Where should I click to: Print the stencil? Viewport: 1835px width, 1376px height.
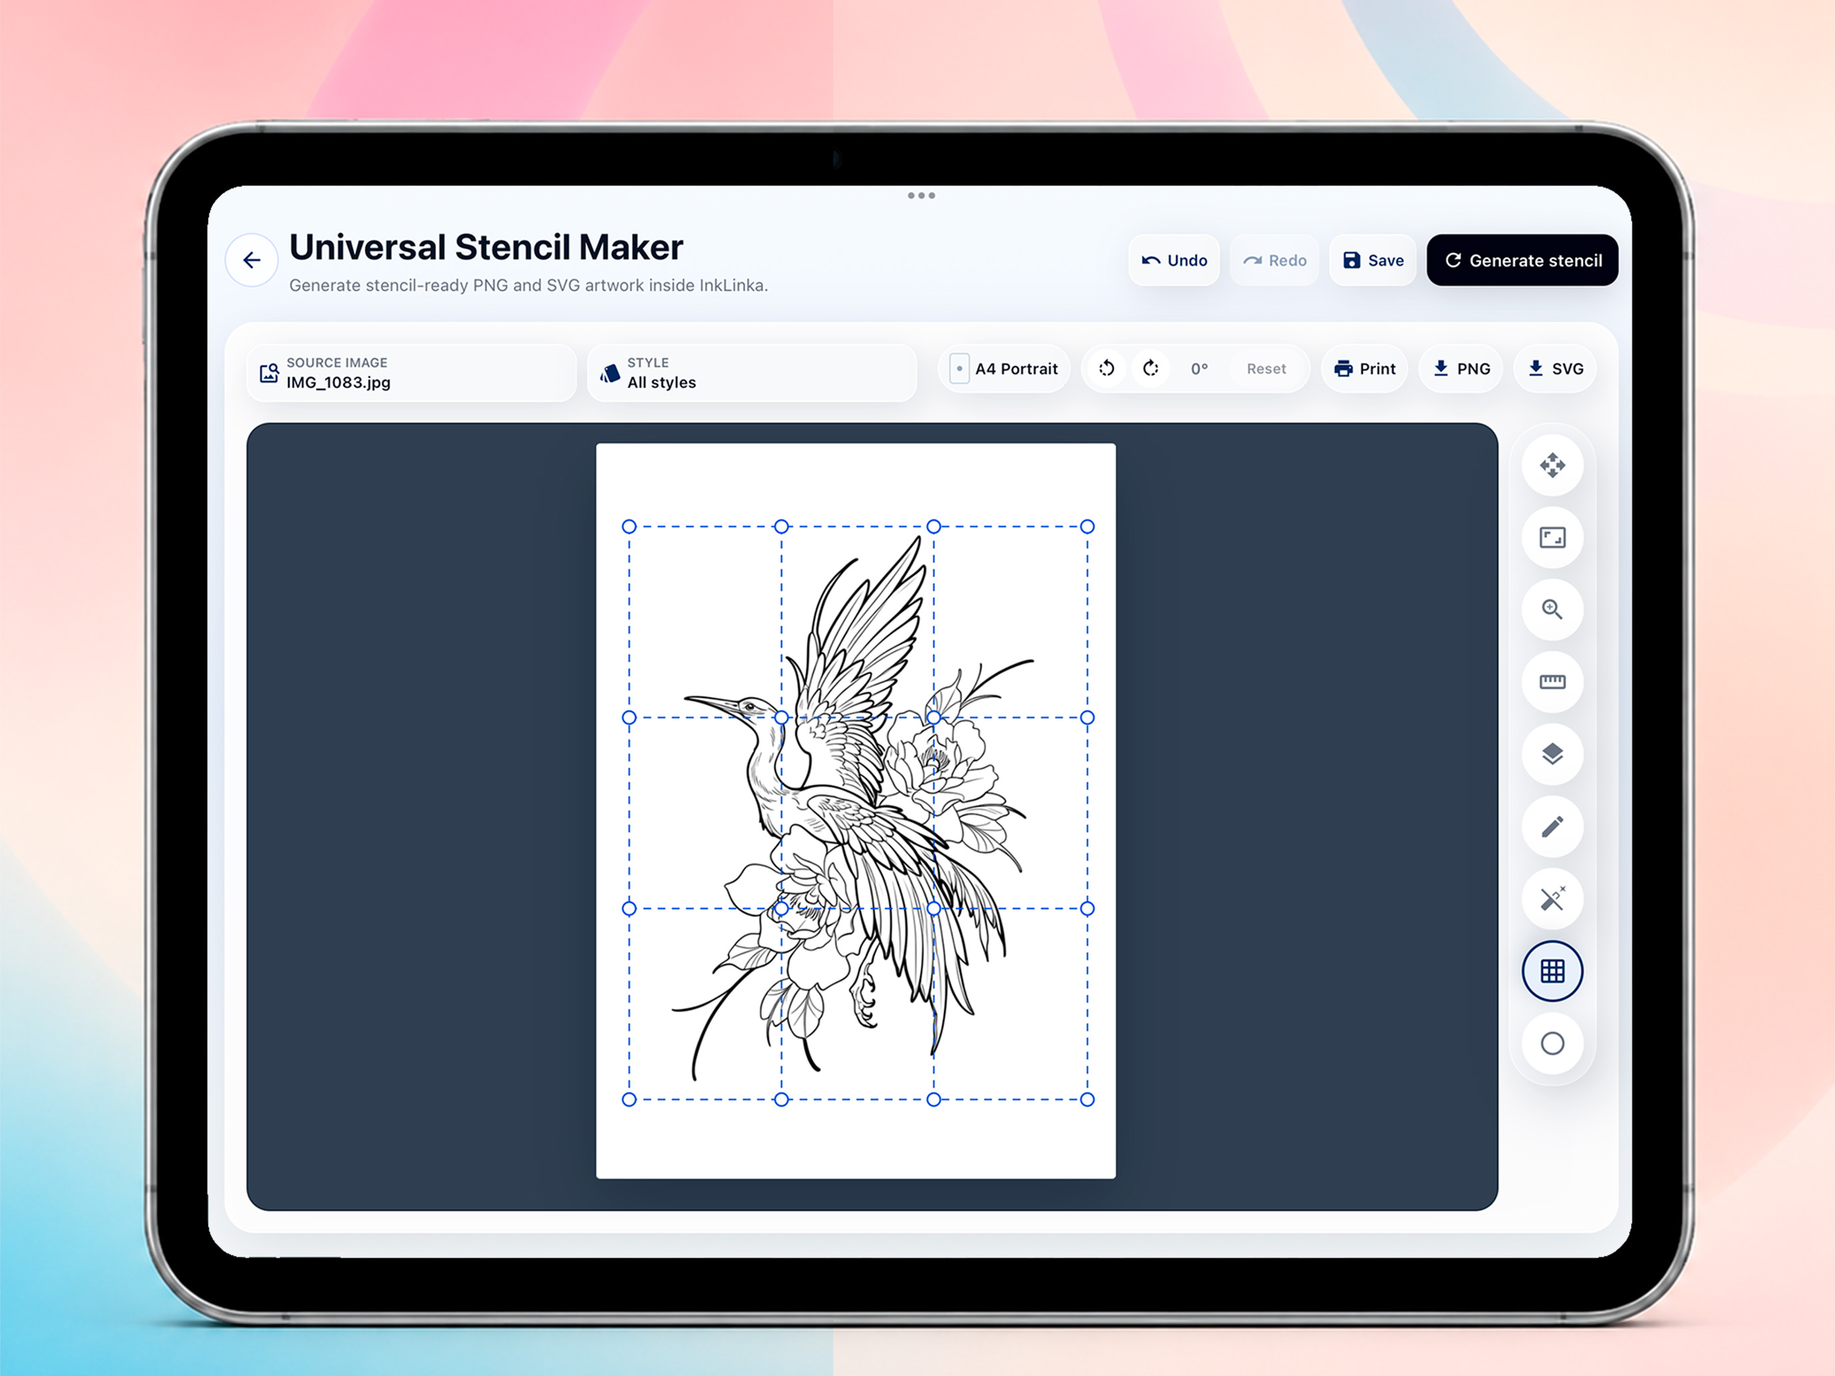coord(1365,369)
